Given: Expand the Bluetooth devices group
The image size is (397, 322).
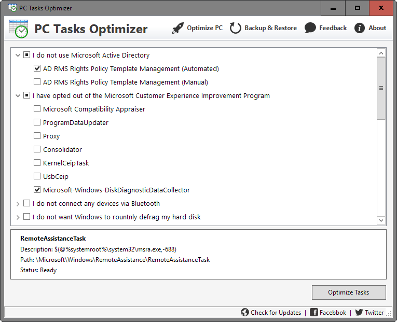Looking at the screenshot, I should pyautogui.click(x=18, y=203).
